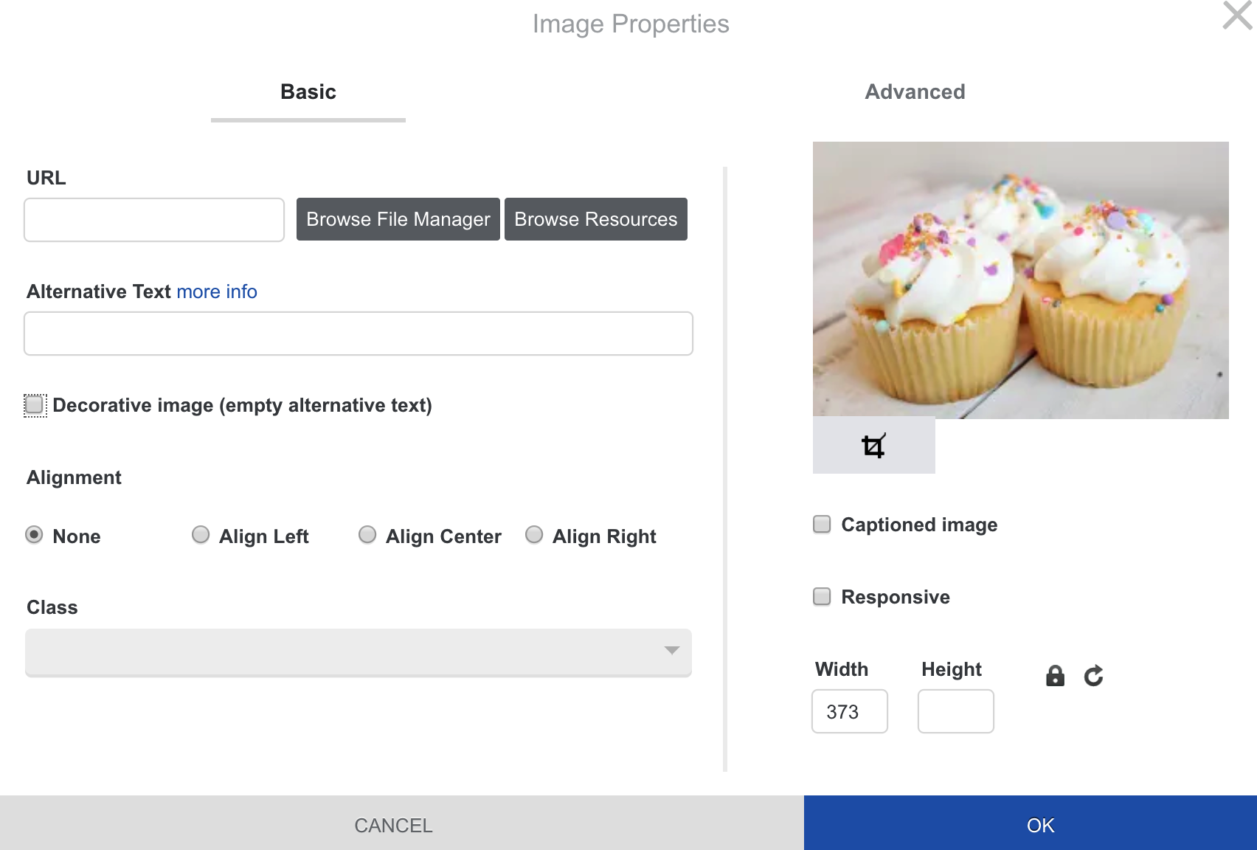This screenshot has height=850, width=1257.
Task: Reset image size with the refresh icon
Action: tap(1093, 676)
